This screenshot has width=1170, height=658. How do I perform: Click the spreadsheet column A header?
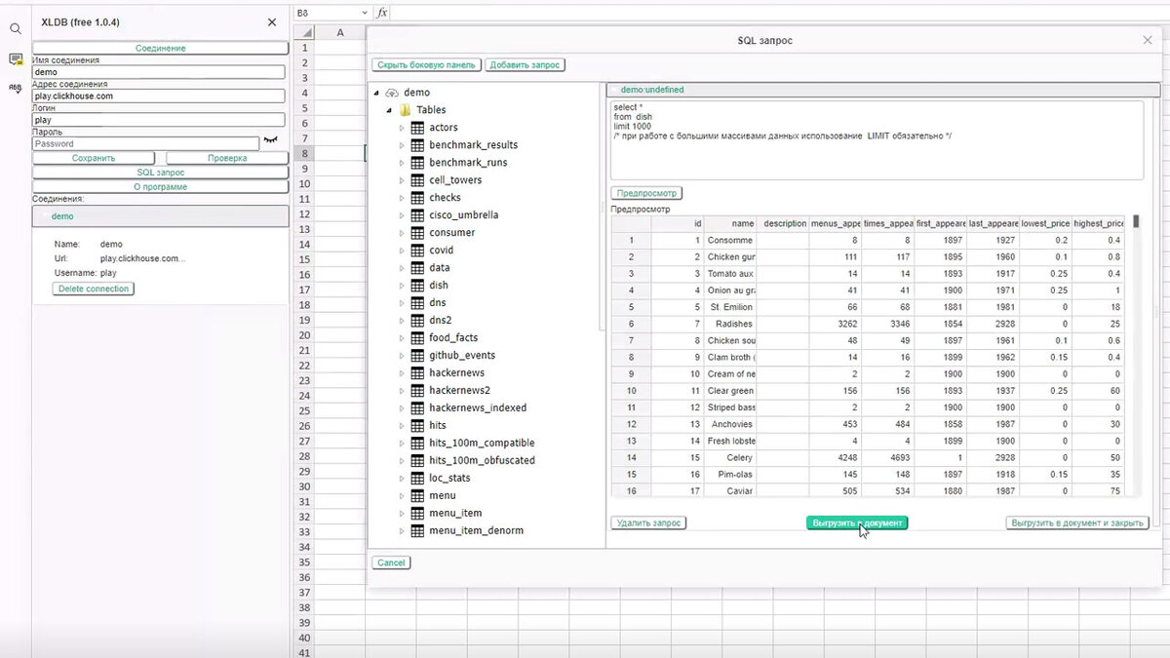[340, 32]
